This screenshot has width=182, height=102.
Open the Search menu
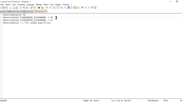pos(8,5)
